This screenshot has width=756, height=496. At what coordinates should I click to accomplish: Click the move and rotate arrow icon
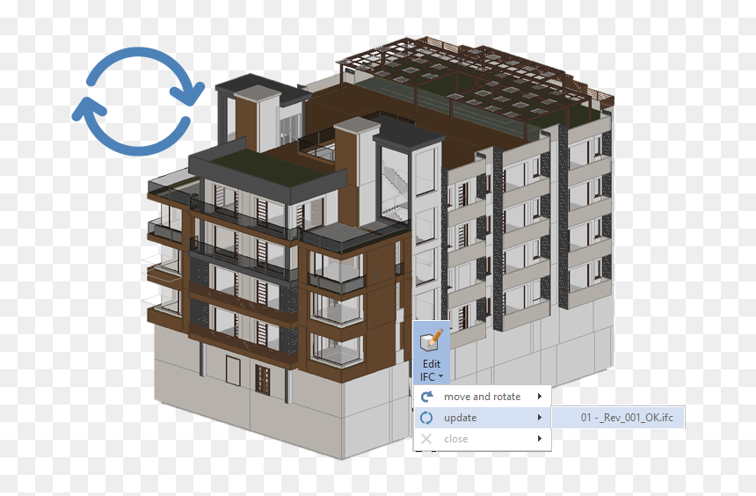click(426, 397)
